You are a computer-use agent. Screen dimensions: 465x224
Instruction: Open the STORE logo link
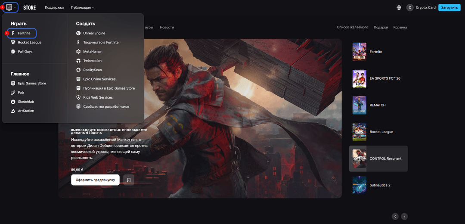tap(29, 7)
